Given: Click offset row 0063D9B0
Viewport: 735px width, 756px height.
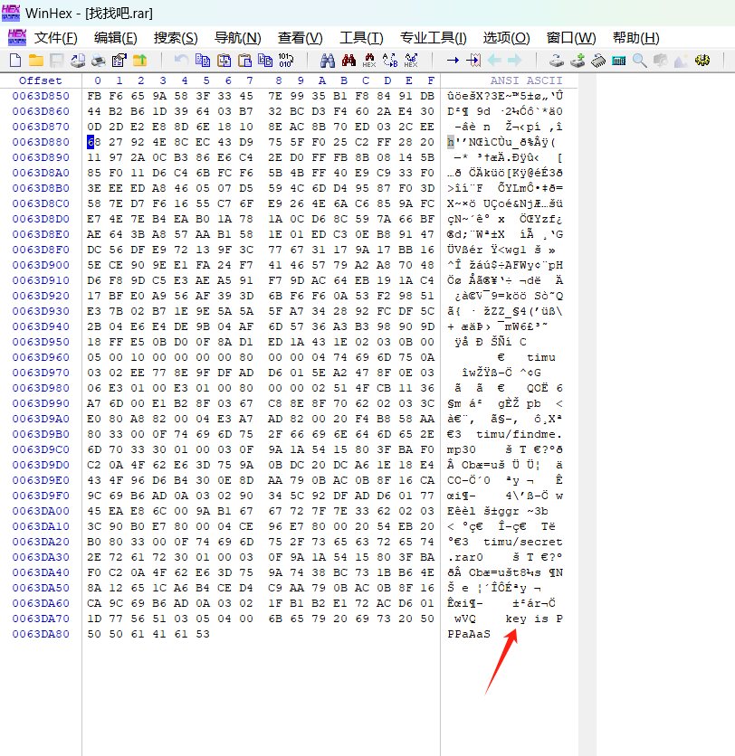Looking at the screenshot, I should point(41,434).
